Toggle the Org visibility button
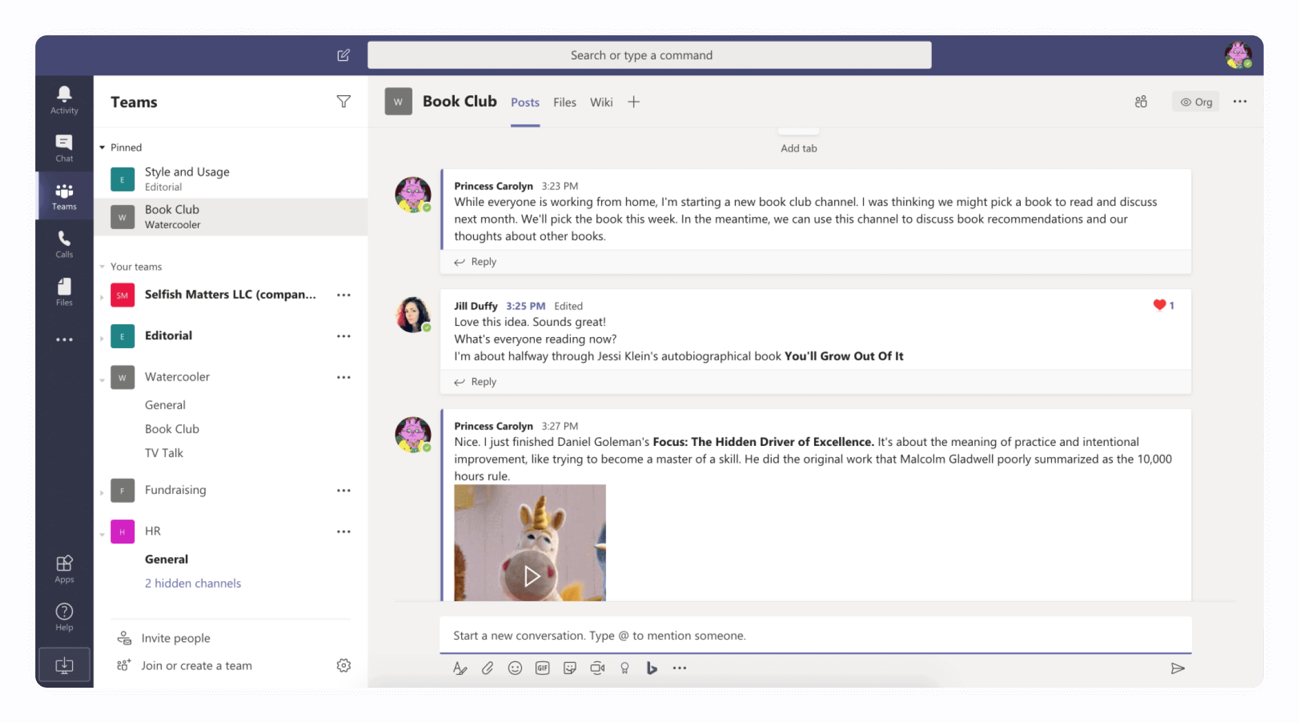This screenshot has width=1299, height=723. (1196, 102)
